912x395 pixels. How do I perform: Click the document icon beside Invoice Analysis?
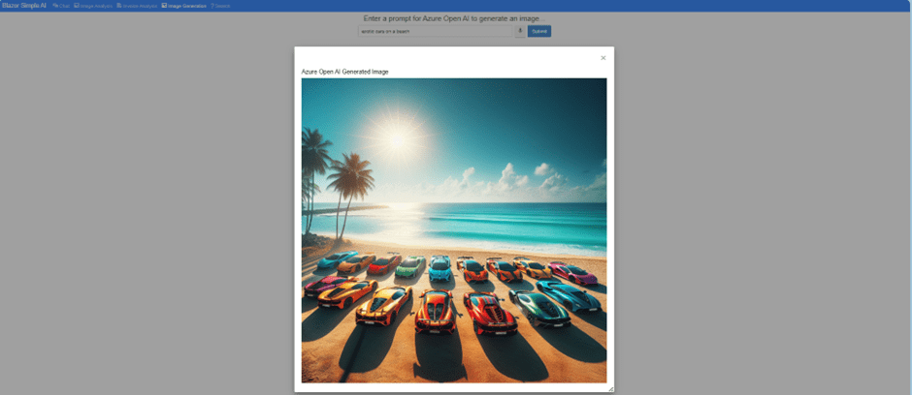[119, 6]
